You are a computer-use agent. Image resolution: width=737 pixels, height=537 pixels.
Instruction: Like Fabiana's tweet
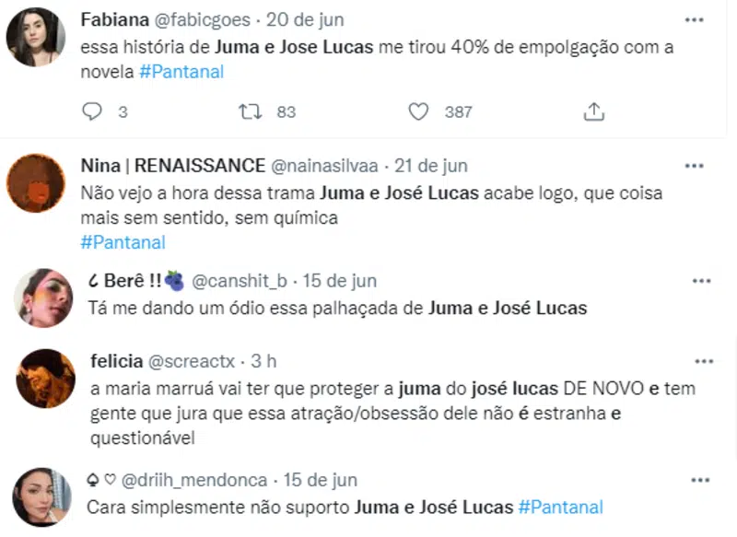[x=419, y=111]
